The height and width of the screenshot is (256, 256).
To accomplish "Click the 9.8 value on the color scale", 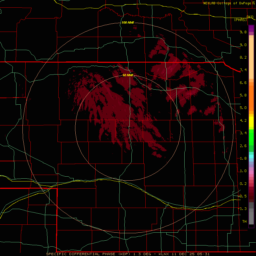I will (x=243, y=32).
